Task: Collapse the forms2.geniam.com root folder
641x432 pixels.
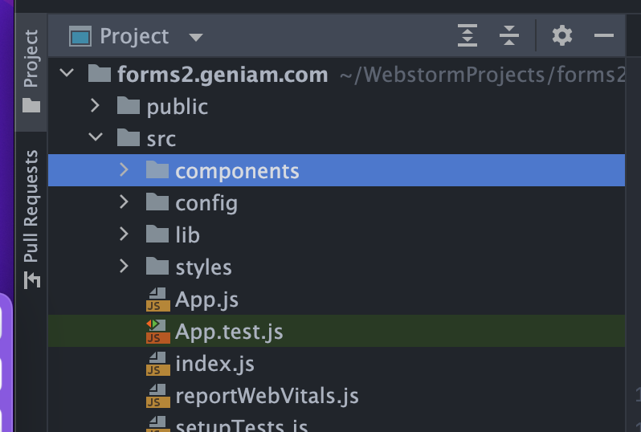Action: point(67,74)
